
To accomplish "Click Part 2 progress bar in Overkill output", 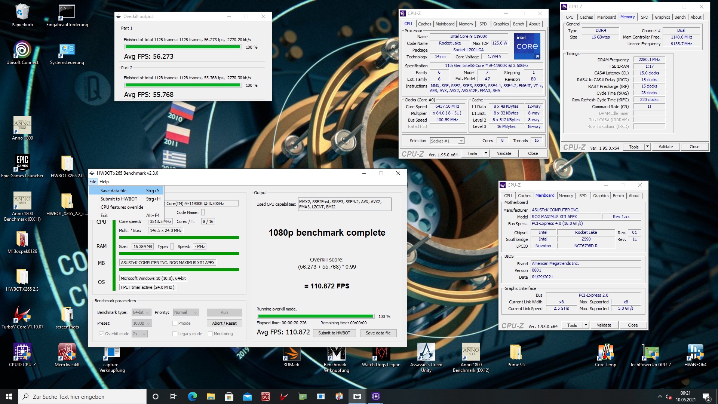I will pos(182,85).
